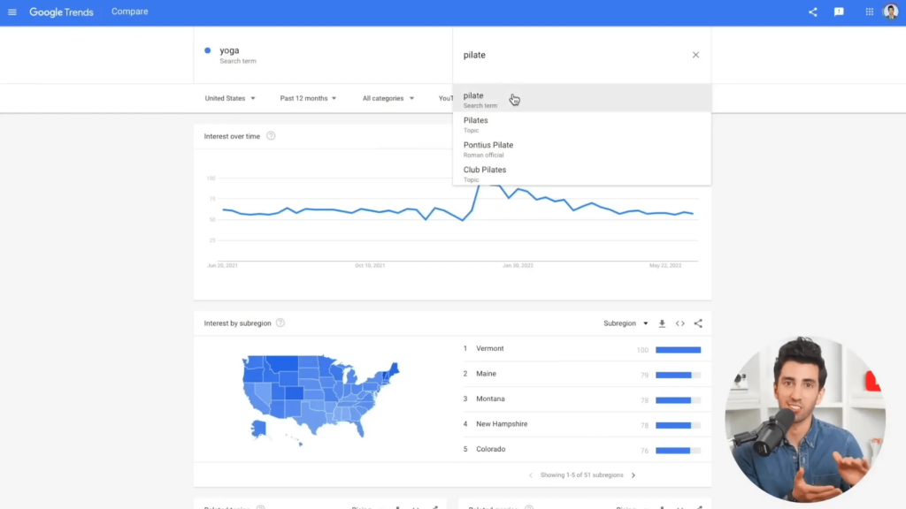The width and height of the screenshot is (906, 509).
Task: Open the All categories dropdown
Action: click(388, 98)
